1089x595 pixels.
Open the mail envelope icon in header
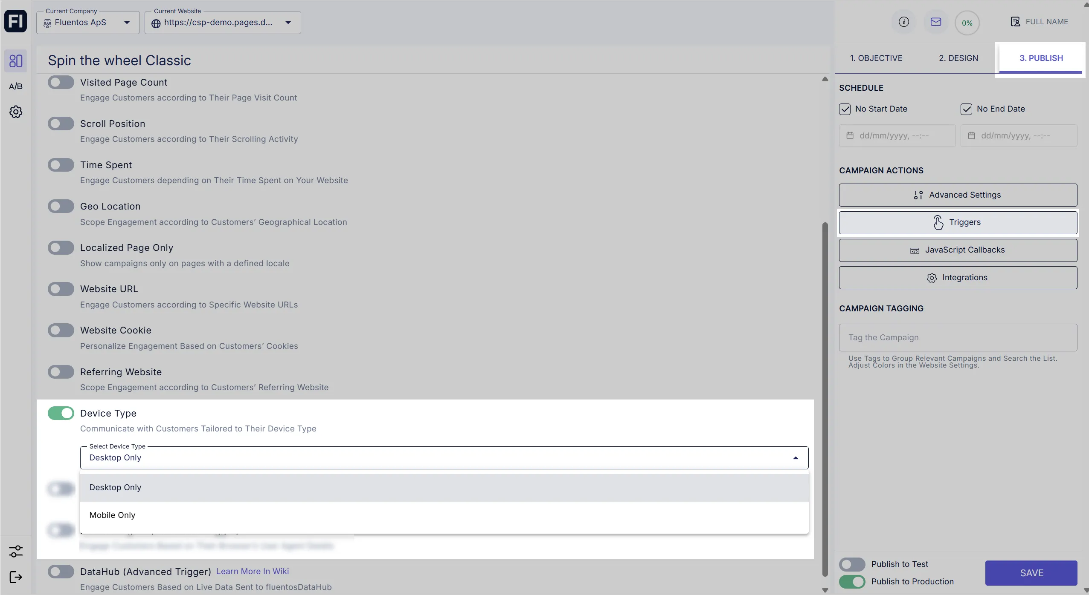[935, 22]
